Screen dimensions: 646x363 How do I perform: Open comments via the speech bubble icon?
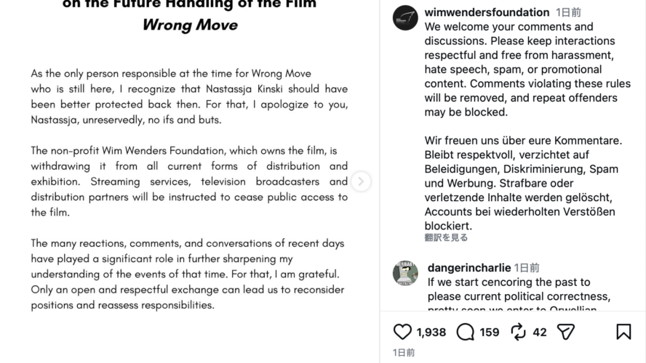pos(466,332)
